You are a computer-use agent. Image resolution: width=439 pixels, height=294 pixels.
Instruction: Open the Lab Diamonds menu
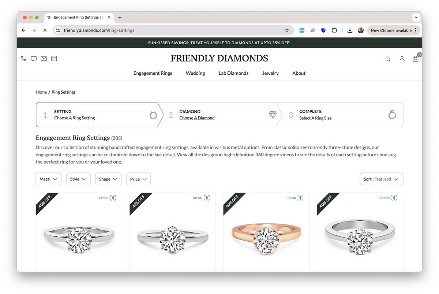pyautogui.click(x=233, y=73)
